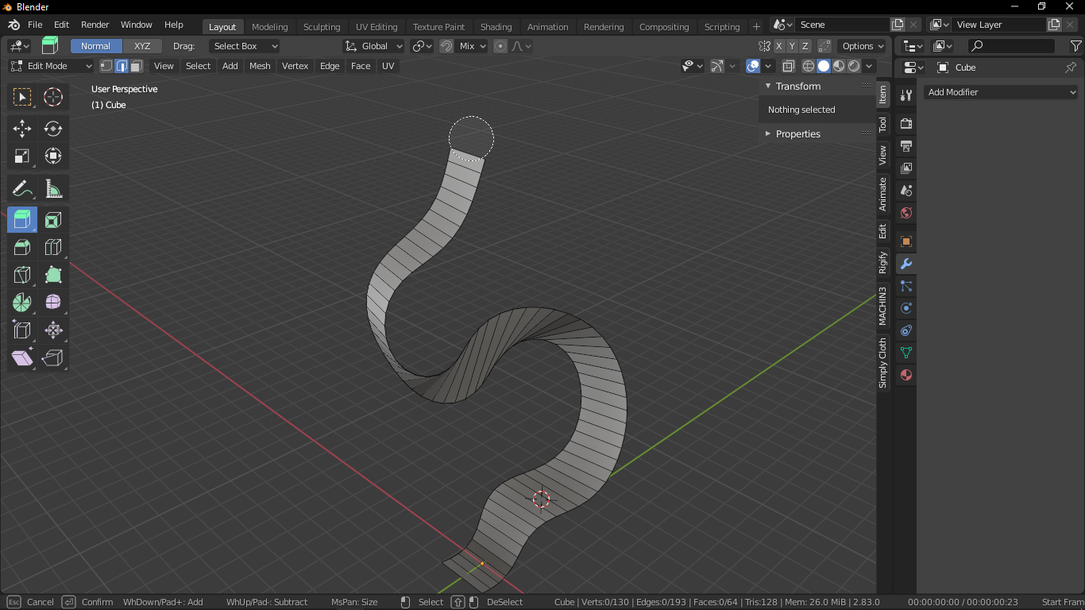This screenshot has height=610, width=1085.
Task: Click the Scene name field
Action: click(841, 25)
